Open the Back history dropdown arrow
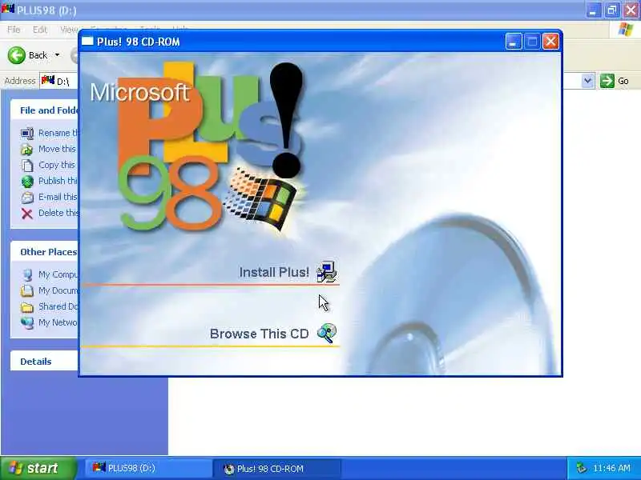 click(57, 55)
